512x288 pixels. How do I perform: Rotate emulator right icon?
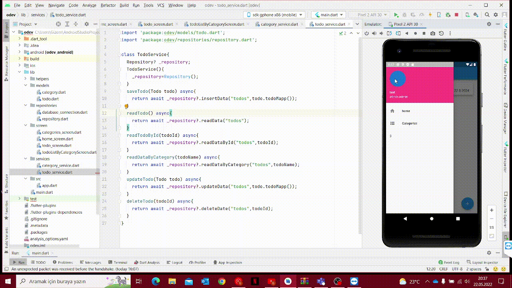(x=398, y=34)
